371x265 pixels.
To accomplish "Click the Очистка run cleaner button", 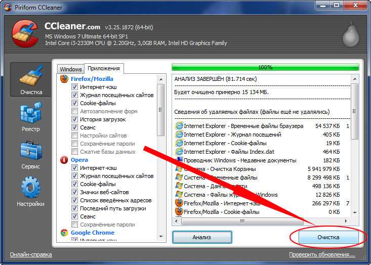I will click(328, 237).
